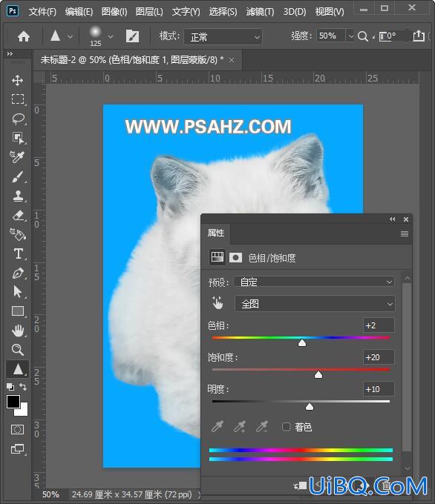This screenshot has height=504, width=435.
Task: Click the 饱和度 value field
Action: coord(379,357)
